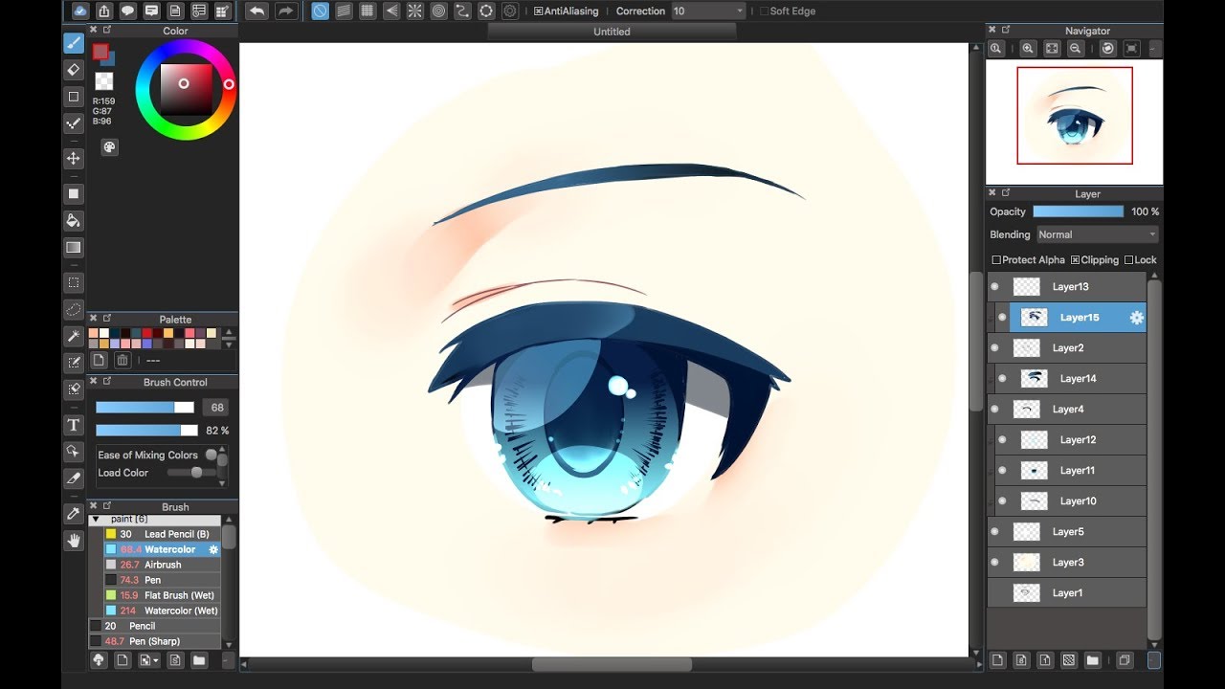Viewport: 1225px width, 689px height.
Task: Toggle the AntiAliasing checkbox
Action: 539,11
